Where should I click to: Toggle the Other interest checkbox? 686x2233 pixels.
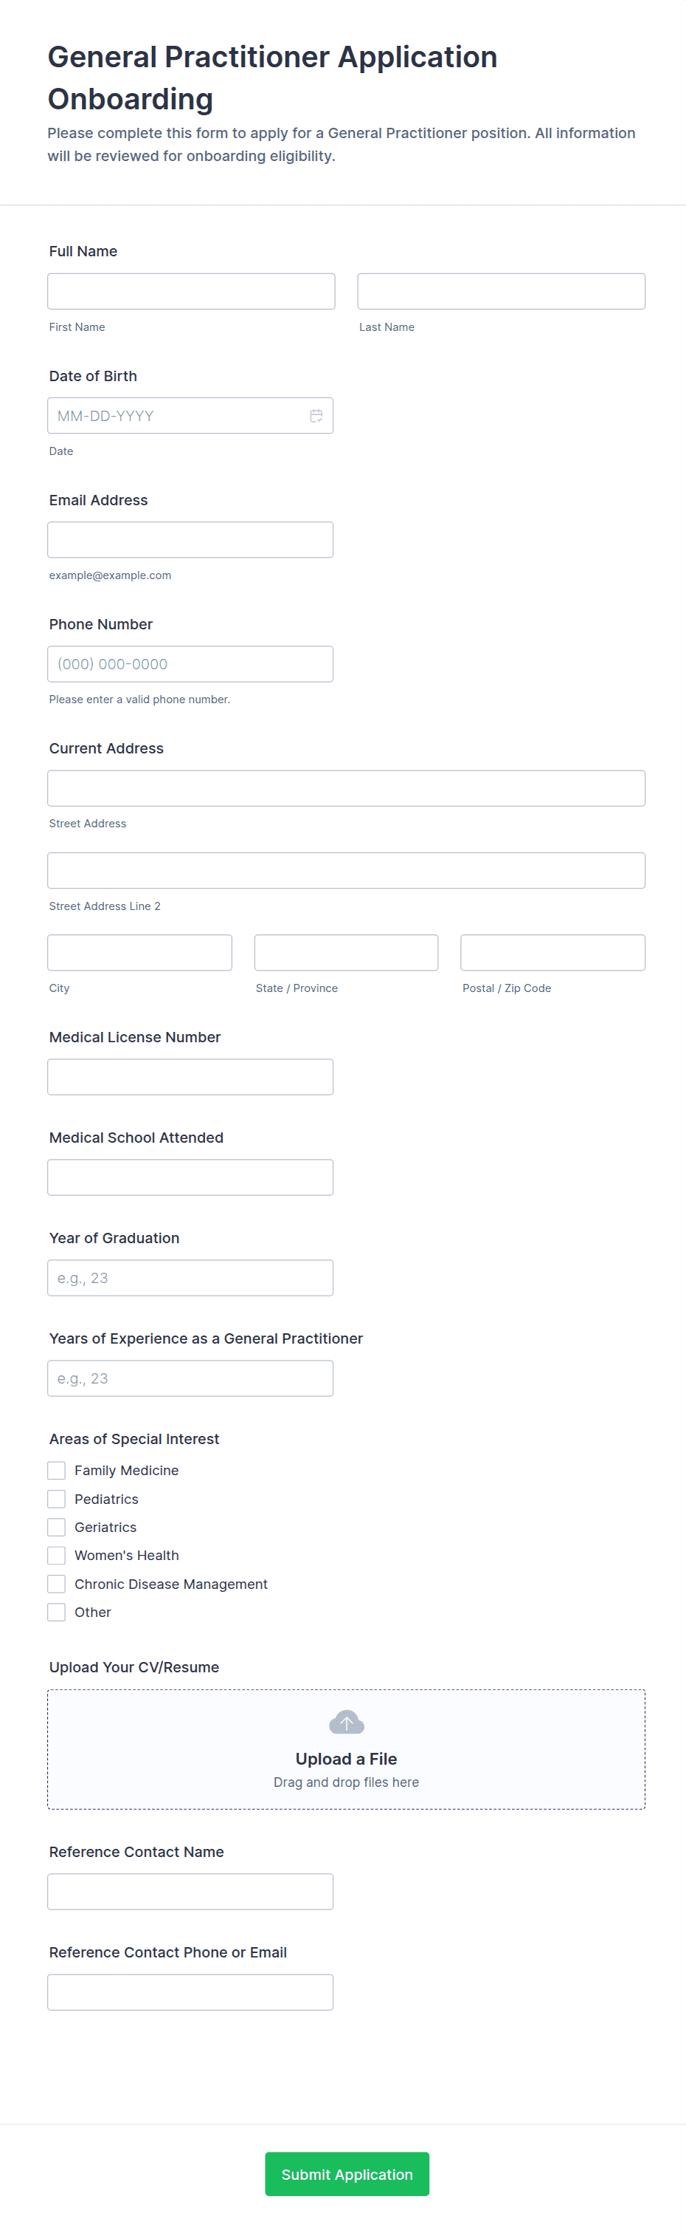click(x=56, y=1613)
